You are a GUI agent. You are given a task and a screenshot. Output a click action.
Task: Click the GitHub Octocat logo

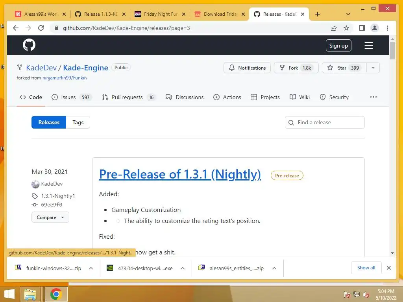point(29,45)
